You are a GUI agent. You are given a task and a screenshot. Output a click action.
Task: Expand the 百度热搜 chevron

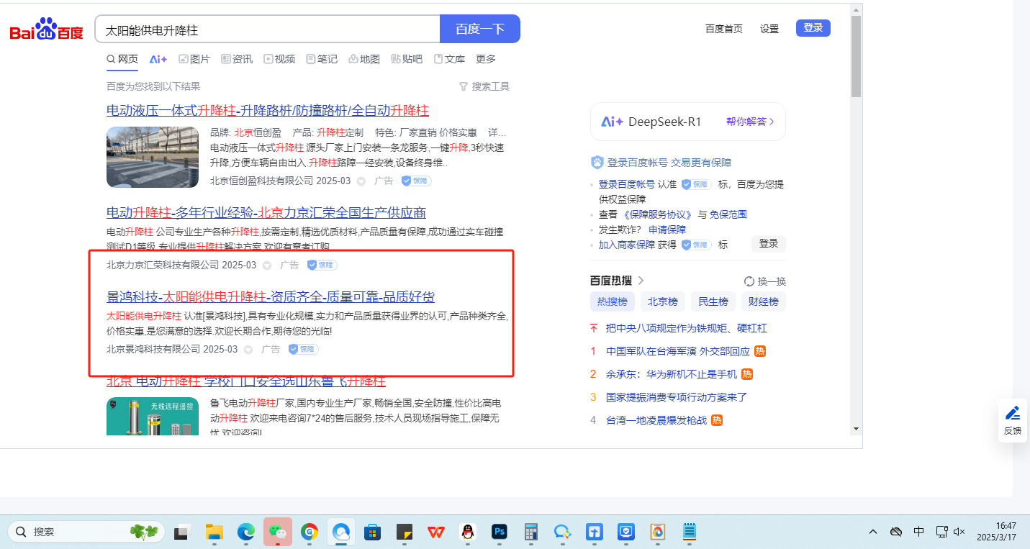641,281
